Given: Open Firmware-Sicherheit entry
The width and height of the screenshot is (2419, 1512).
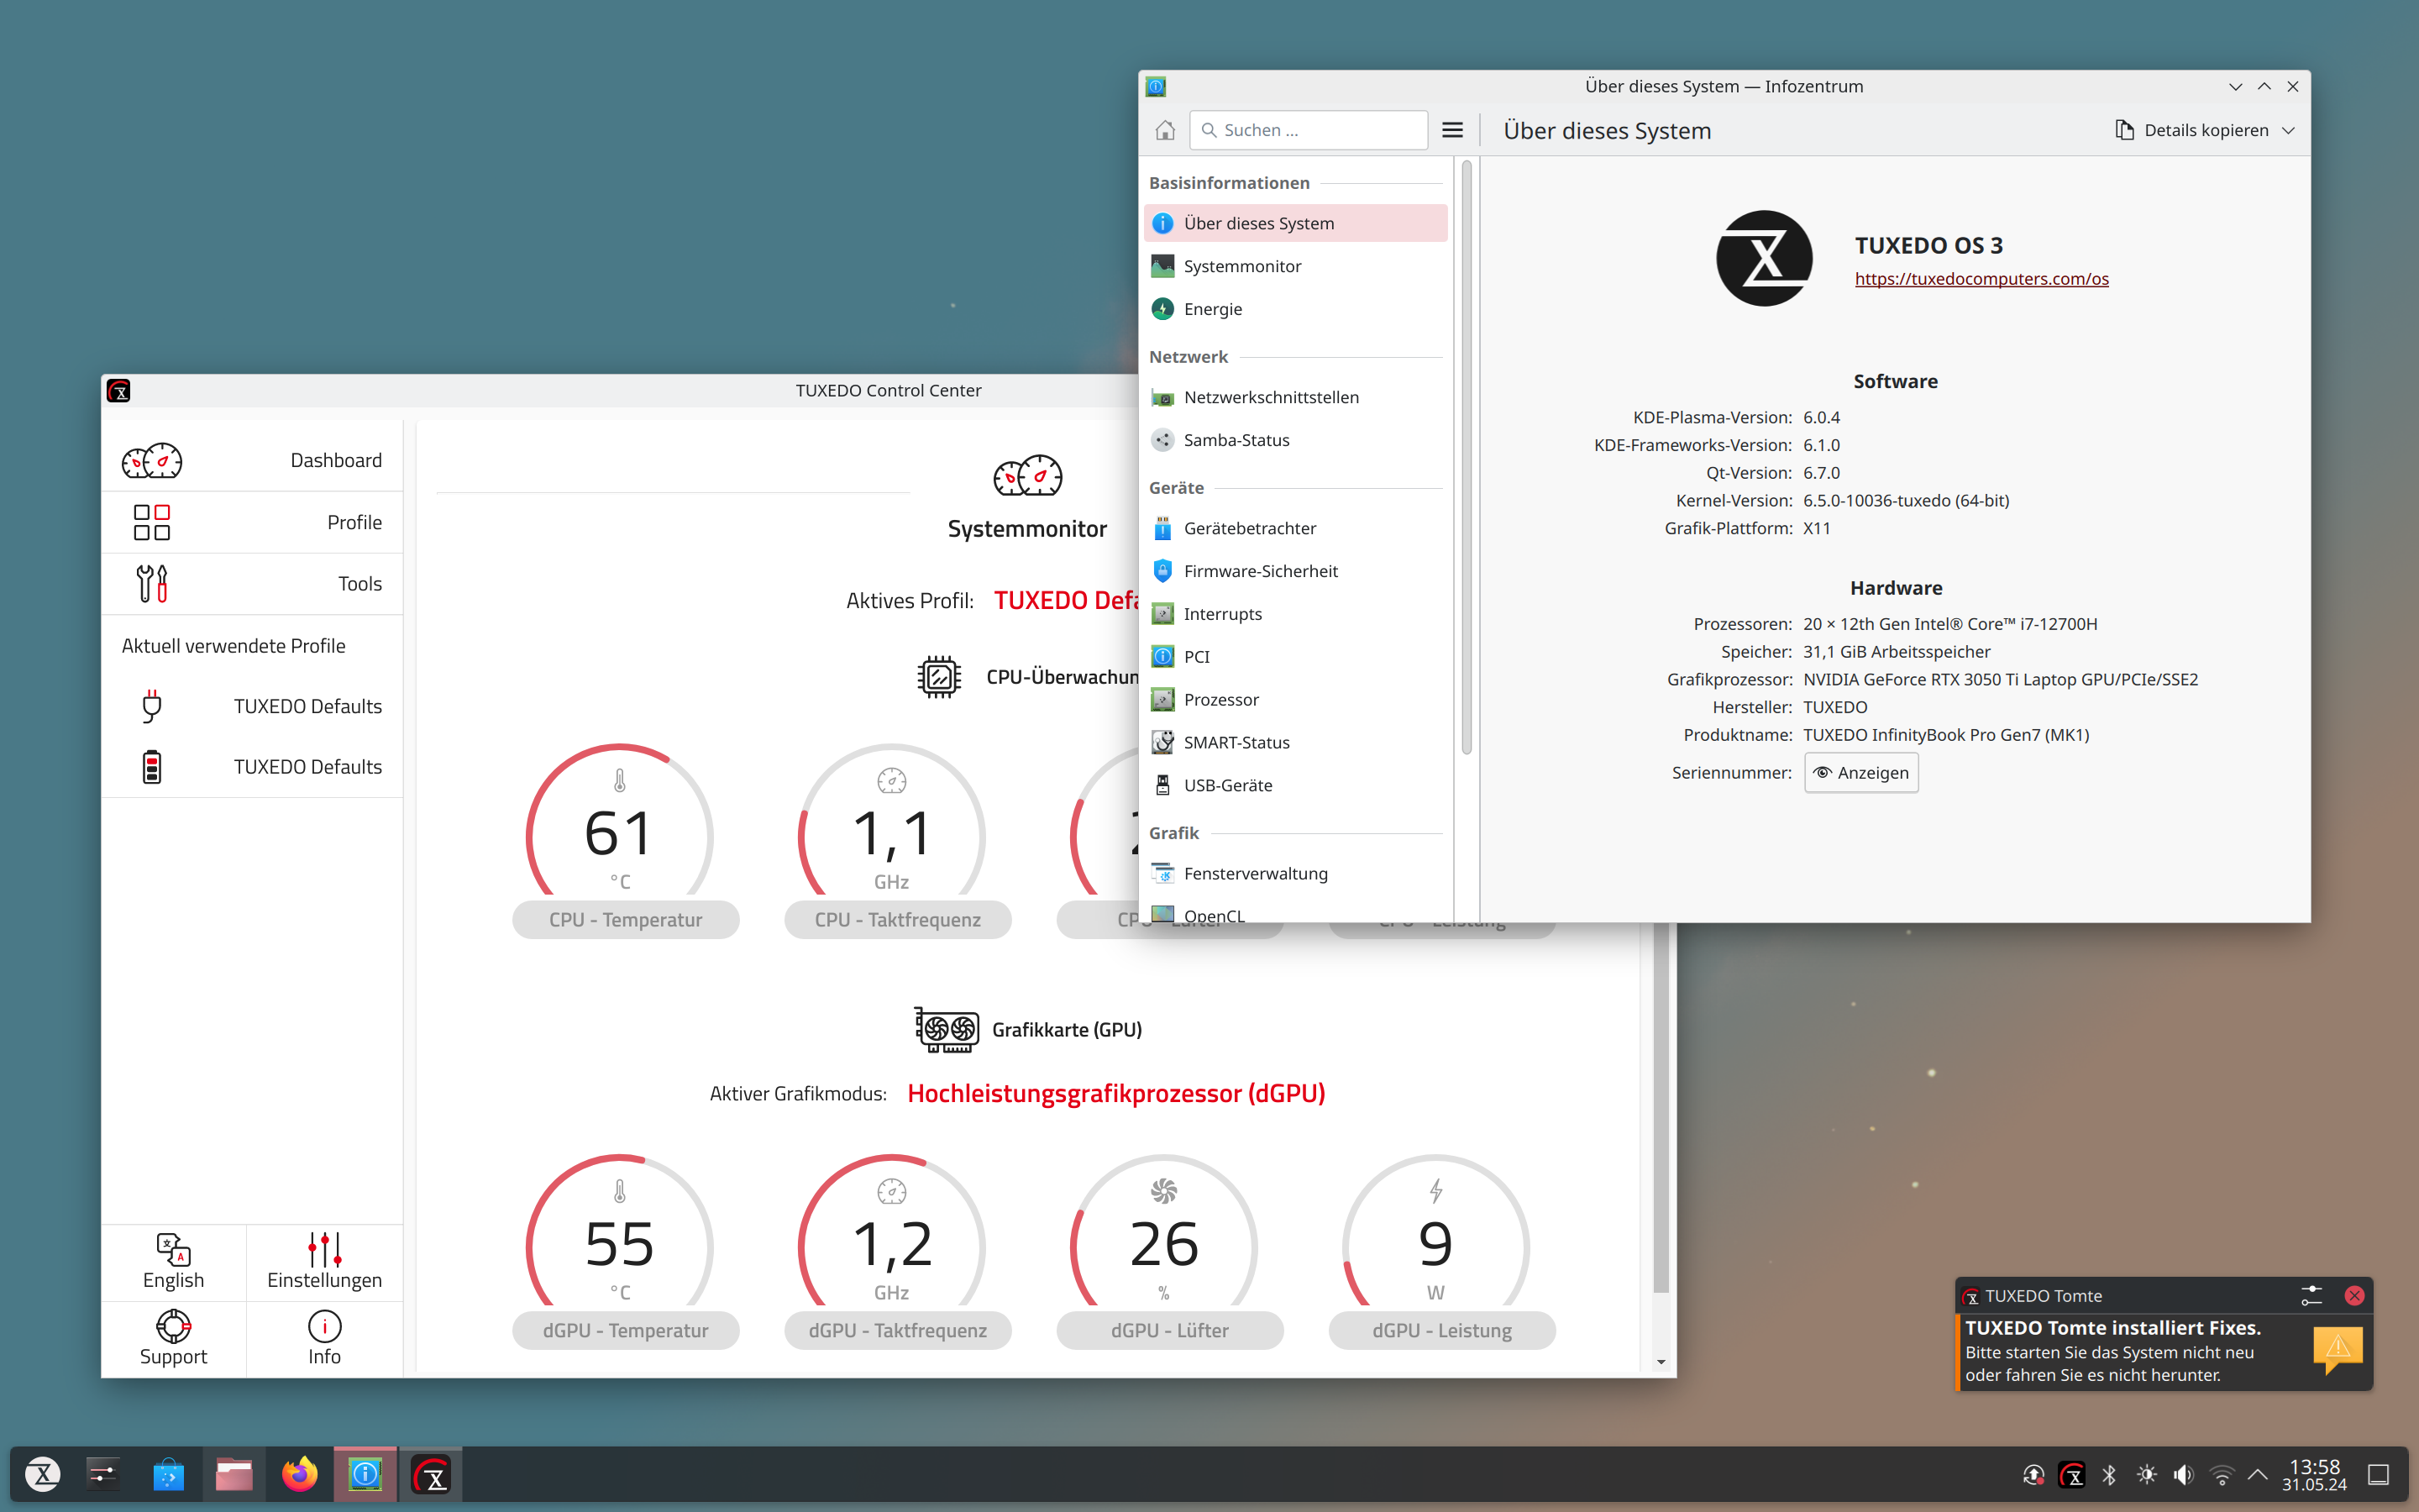Looking at the screenshot, I should [x=1295, y=571].
